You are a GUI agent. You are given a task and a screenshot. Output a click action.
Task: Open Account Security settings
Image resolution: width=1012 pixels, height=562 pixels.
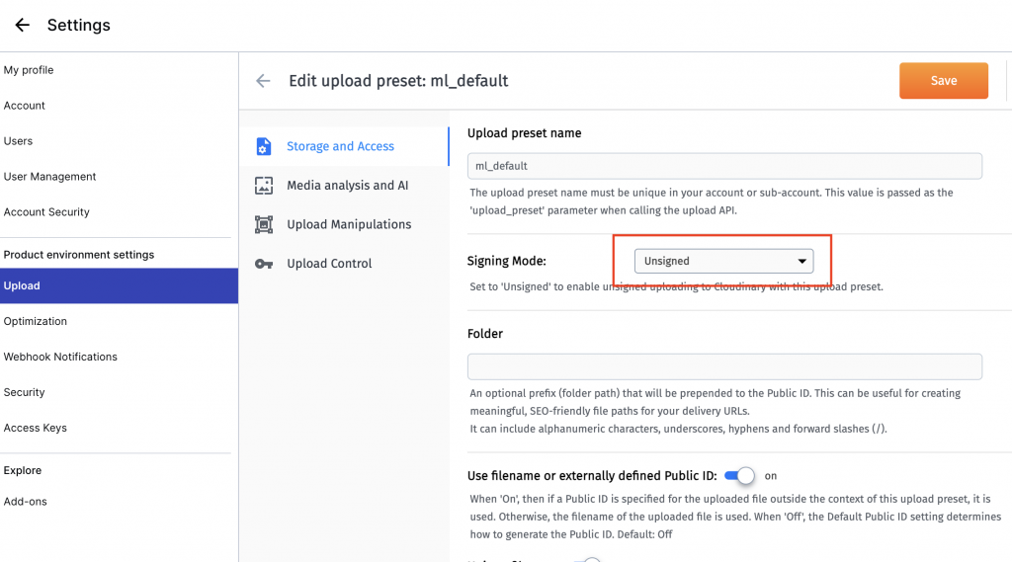coord(46,212)
